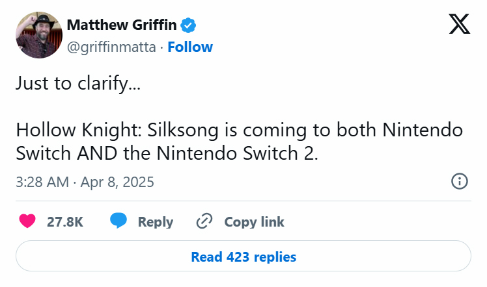
Task: Open Matthew Griffin's profile picture
Action: [x=37, y=36]
